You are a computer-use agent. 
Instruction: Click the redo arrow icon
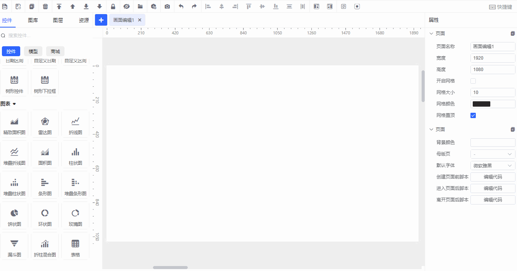pyautogui.click(x=194, y=6)
